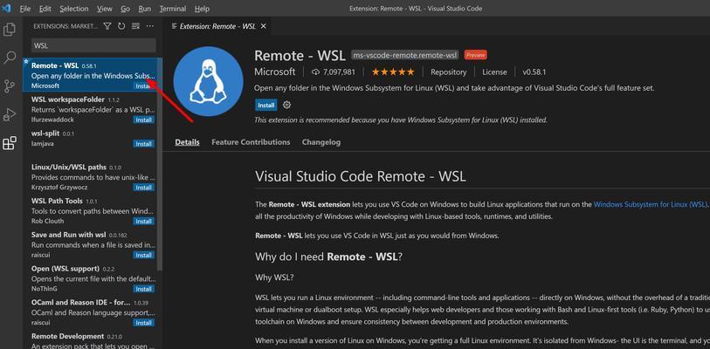Switch to the Changelog tab
This screenshot has width=710, height=349.
tap(321, 142)
